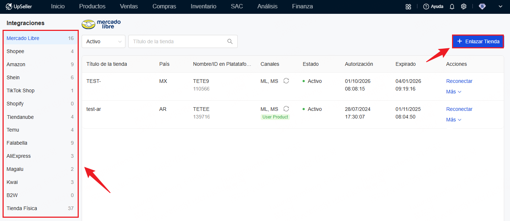This screenshot has width=510, height=221.
Task: Sync channels for the TEST- store
Action: point(286,81)
